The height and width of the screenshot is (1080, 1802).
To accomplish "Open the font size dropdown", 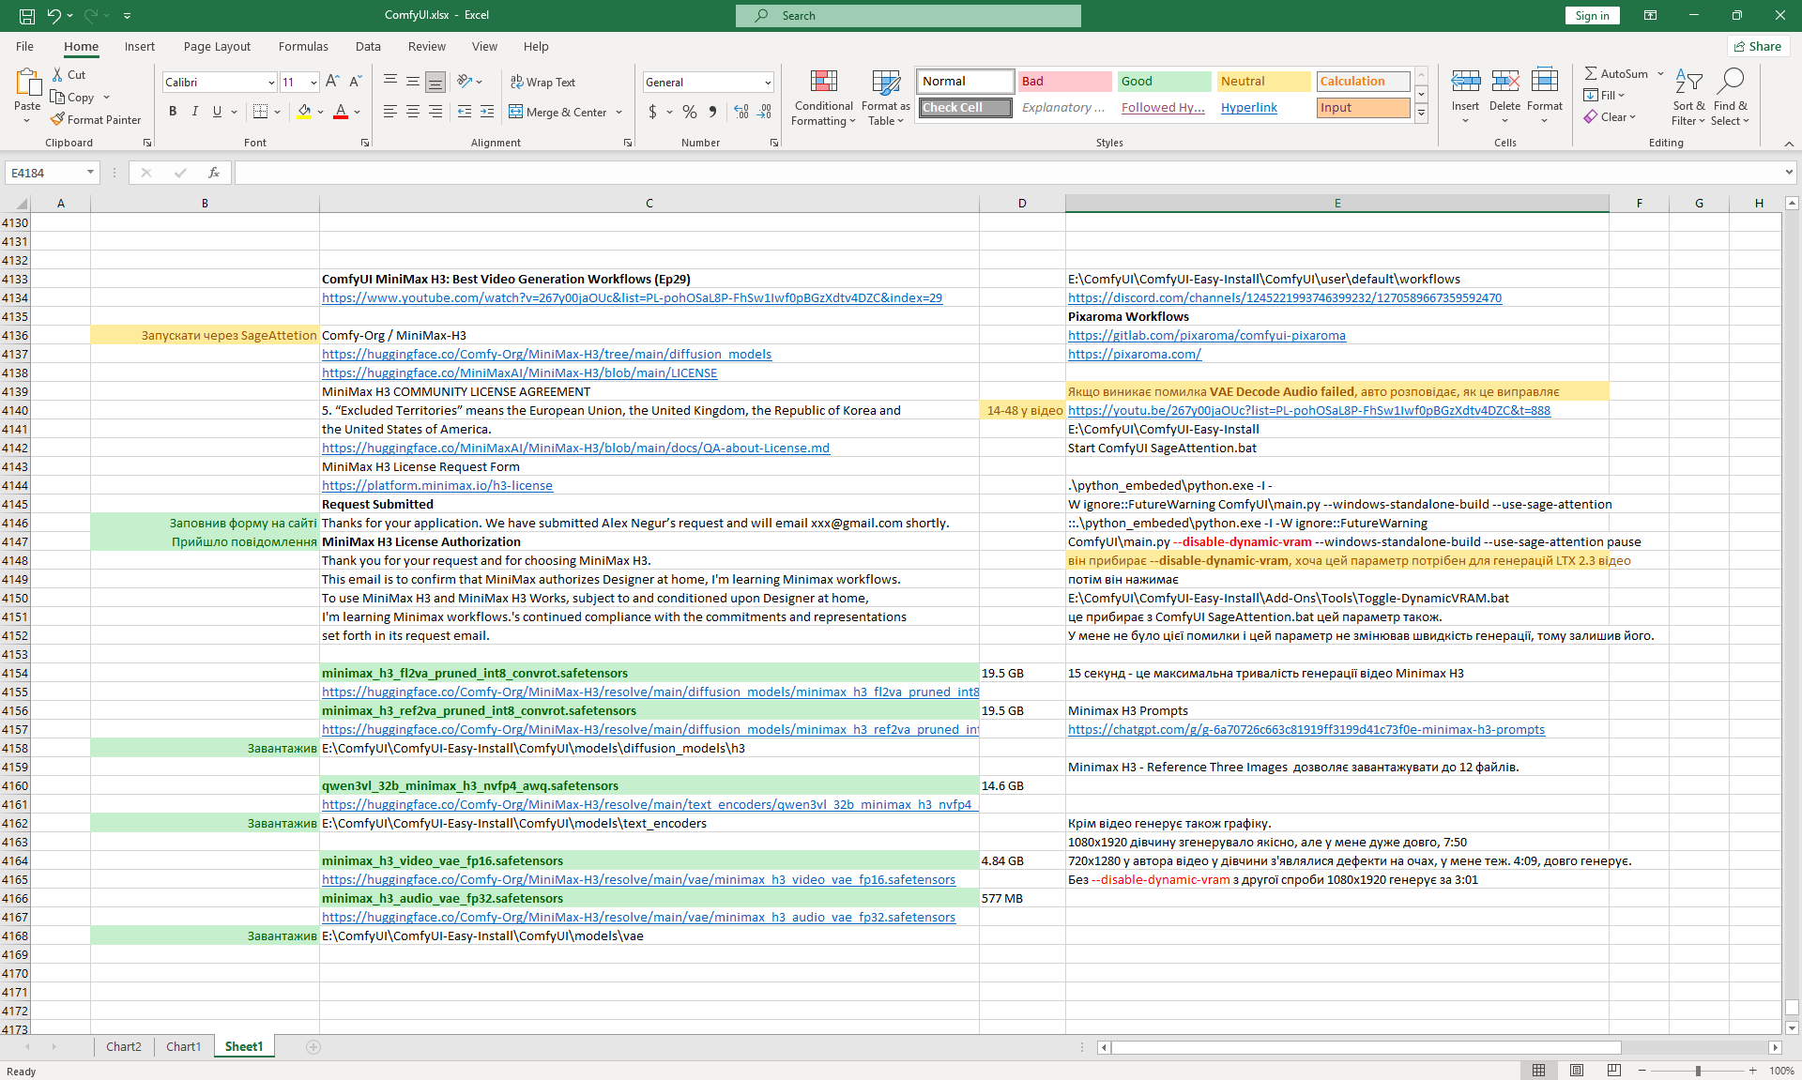I will [313, 83].
